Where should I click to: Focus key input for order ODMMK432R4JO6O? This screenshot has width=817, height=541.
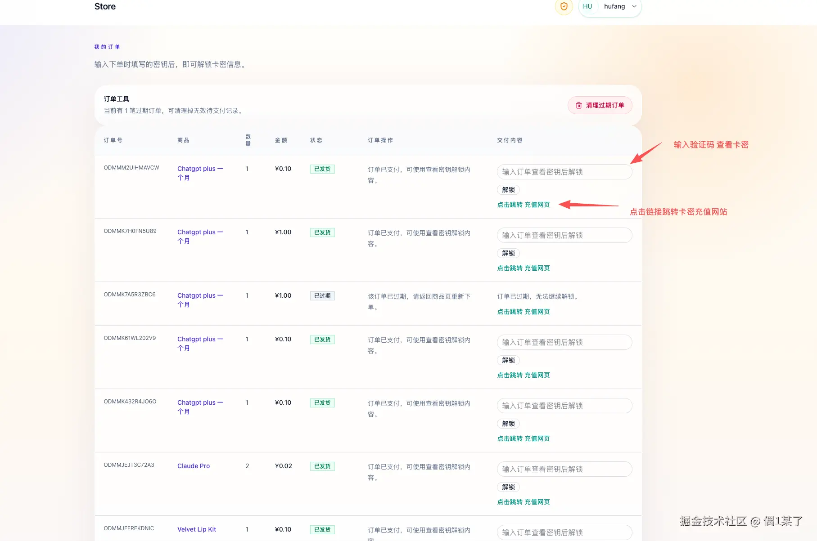[564, 406]
